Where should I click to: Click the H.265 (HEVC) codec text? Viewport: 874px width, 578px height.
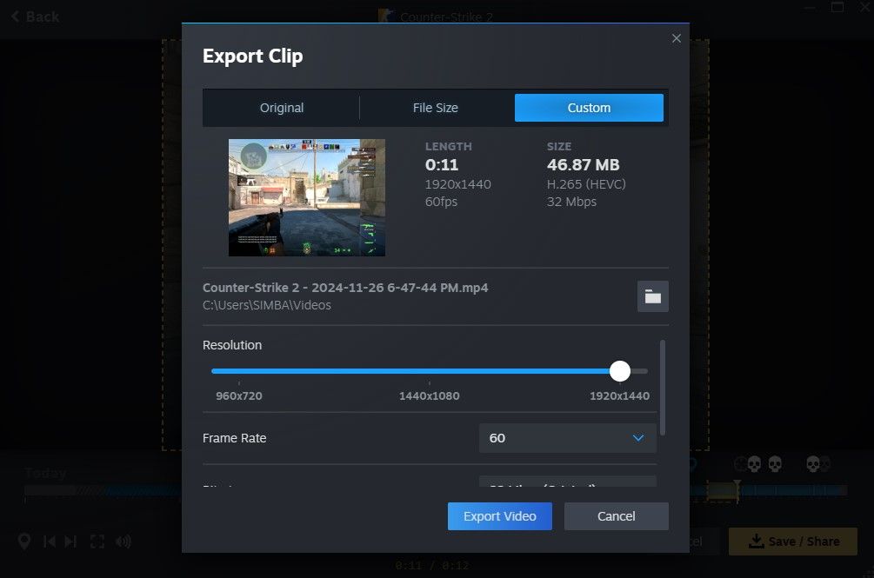586,184
